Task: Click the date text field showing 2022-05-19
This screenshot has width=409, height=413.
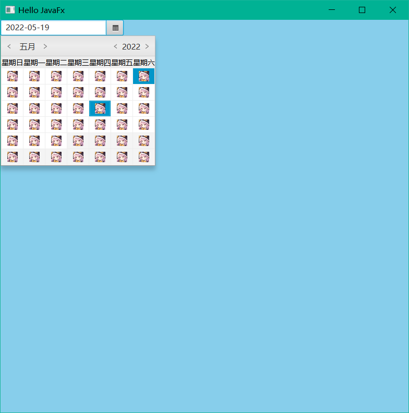Action: (x=54, y=28)
